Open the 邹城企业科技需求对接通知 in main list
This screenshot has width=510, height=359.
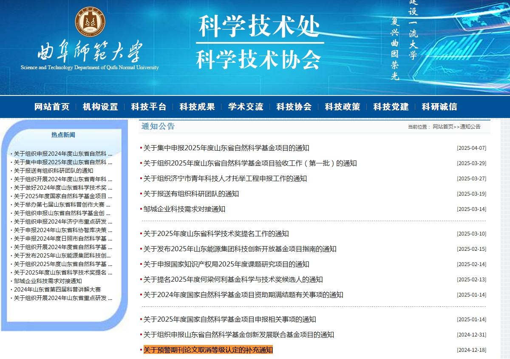[x=184, y=209]
